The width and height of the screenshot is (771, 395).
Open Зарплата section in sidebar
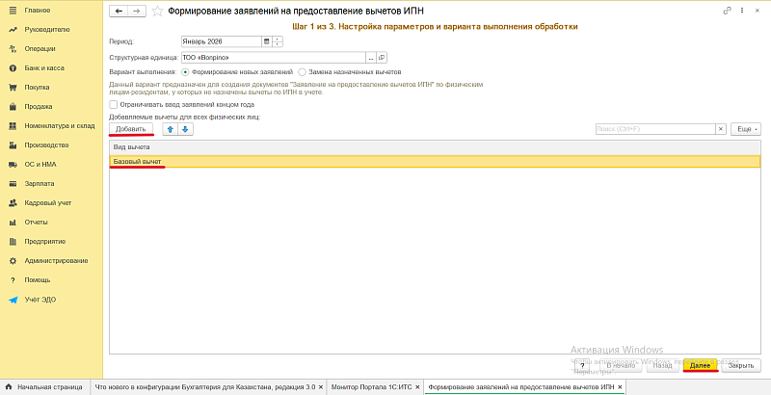click(x=40, y=183)
